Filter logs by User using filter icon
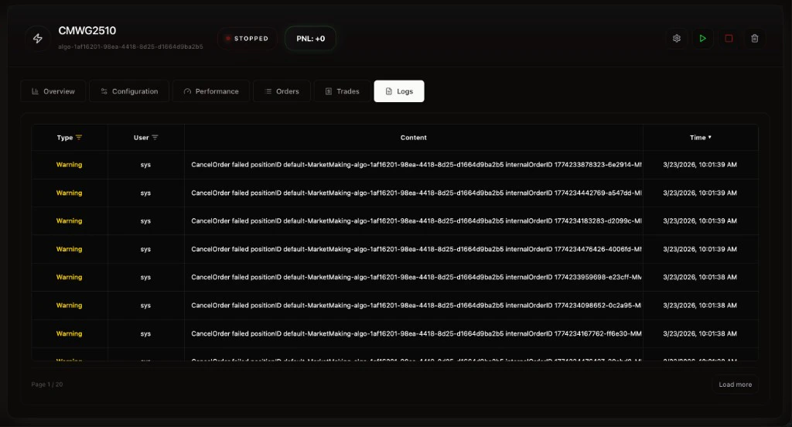This screenshot has height=427, width=792. [155, 138]
